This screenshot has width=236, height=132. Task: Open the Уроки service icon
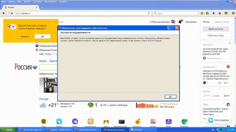[x=153, y=121]
